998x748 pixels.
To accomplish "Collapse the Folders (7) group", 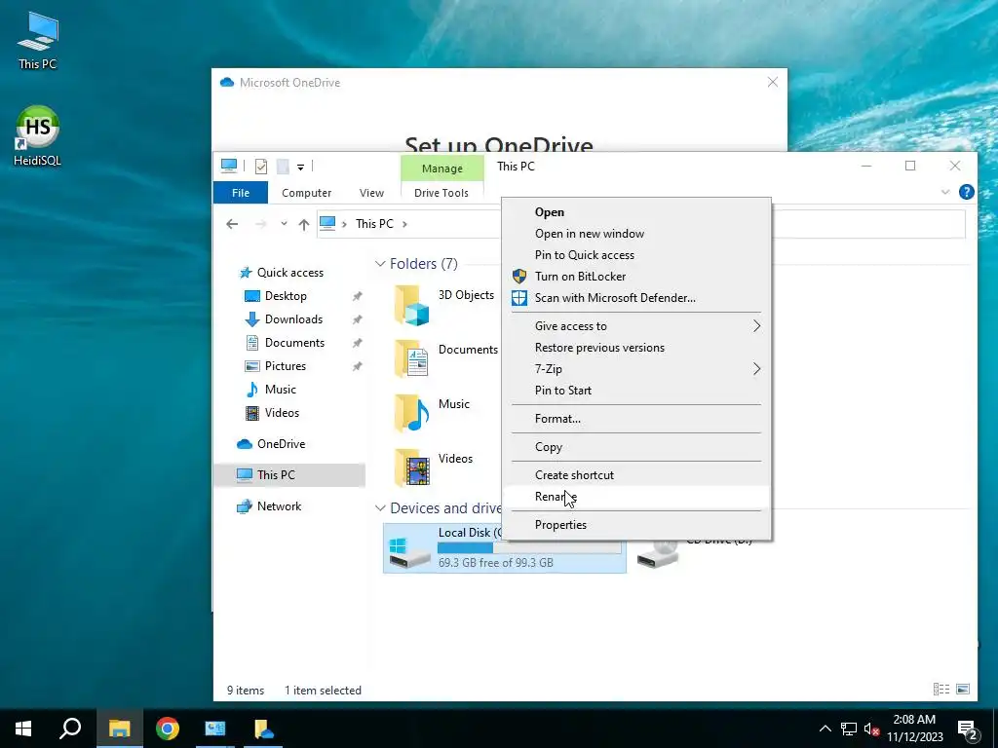I will (x=380, y=263).
